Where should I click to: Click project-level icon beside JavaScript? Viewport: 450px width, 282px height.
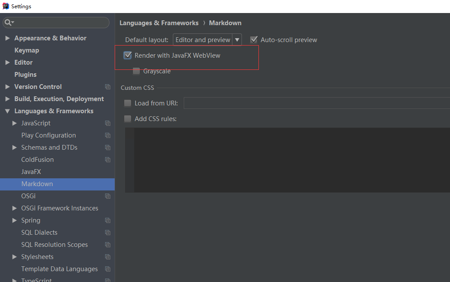coord(108,123)
